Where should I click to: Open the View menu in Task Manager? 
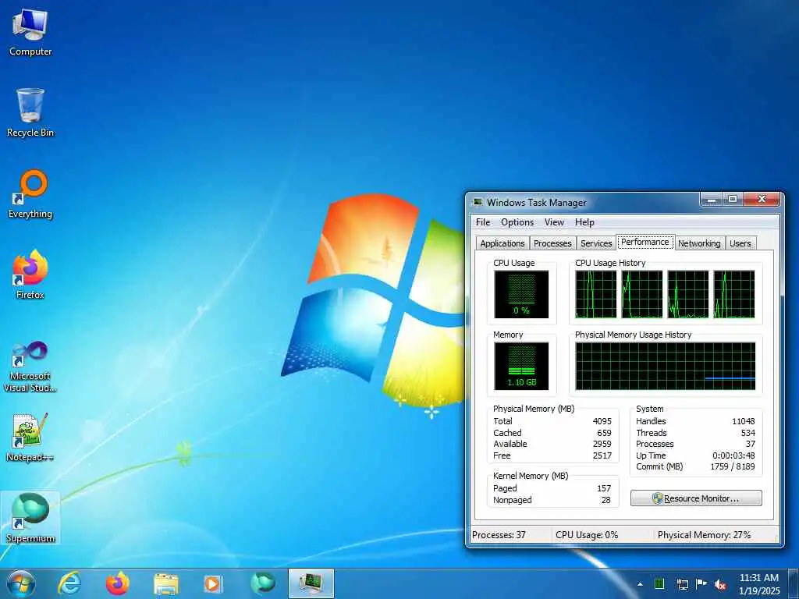[554, 222]
